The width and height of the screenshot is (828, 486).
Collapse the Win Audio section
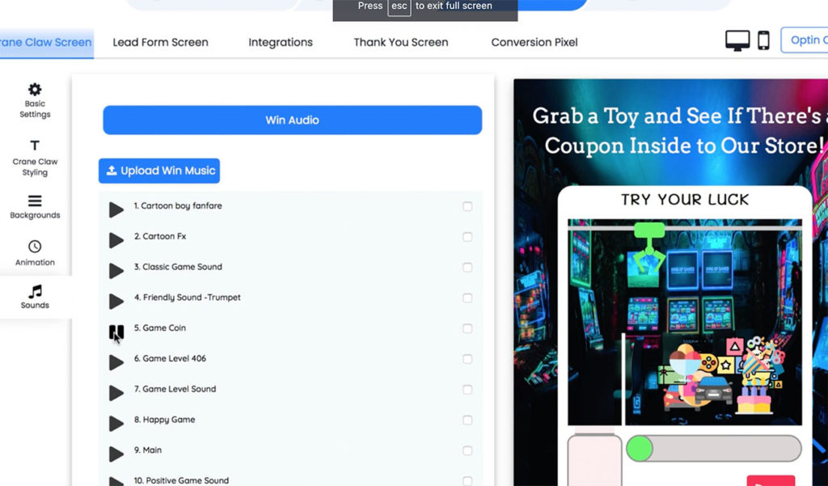pos(292,120)
